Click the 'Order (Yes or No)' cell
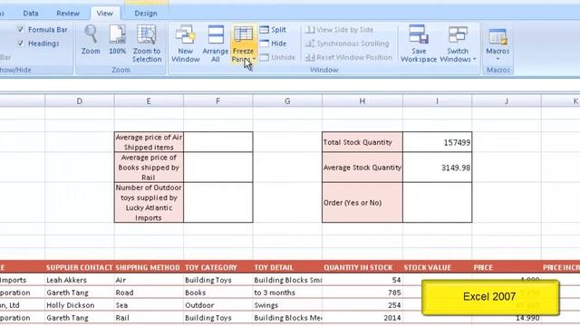Screen dimensions: 580x326 pyautogui.click(x=362, y=203)
